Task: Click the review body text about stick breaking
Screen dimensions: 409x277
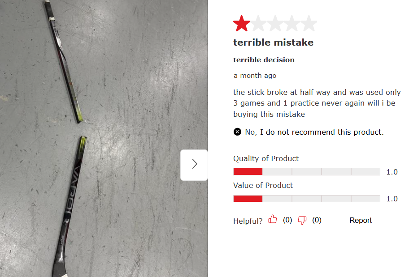Action: [317, 103]
